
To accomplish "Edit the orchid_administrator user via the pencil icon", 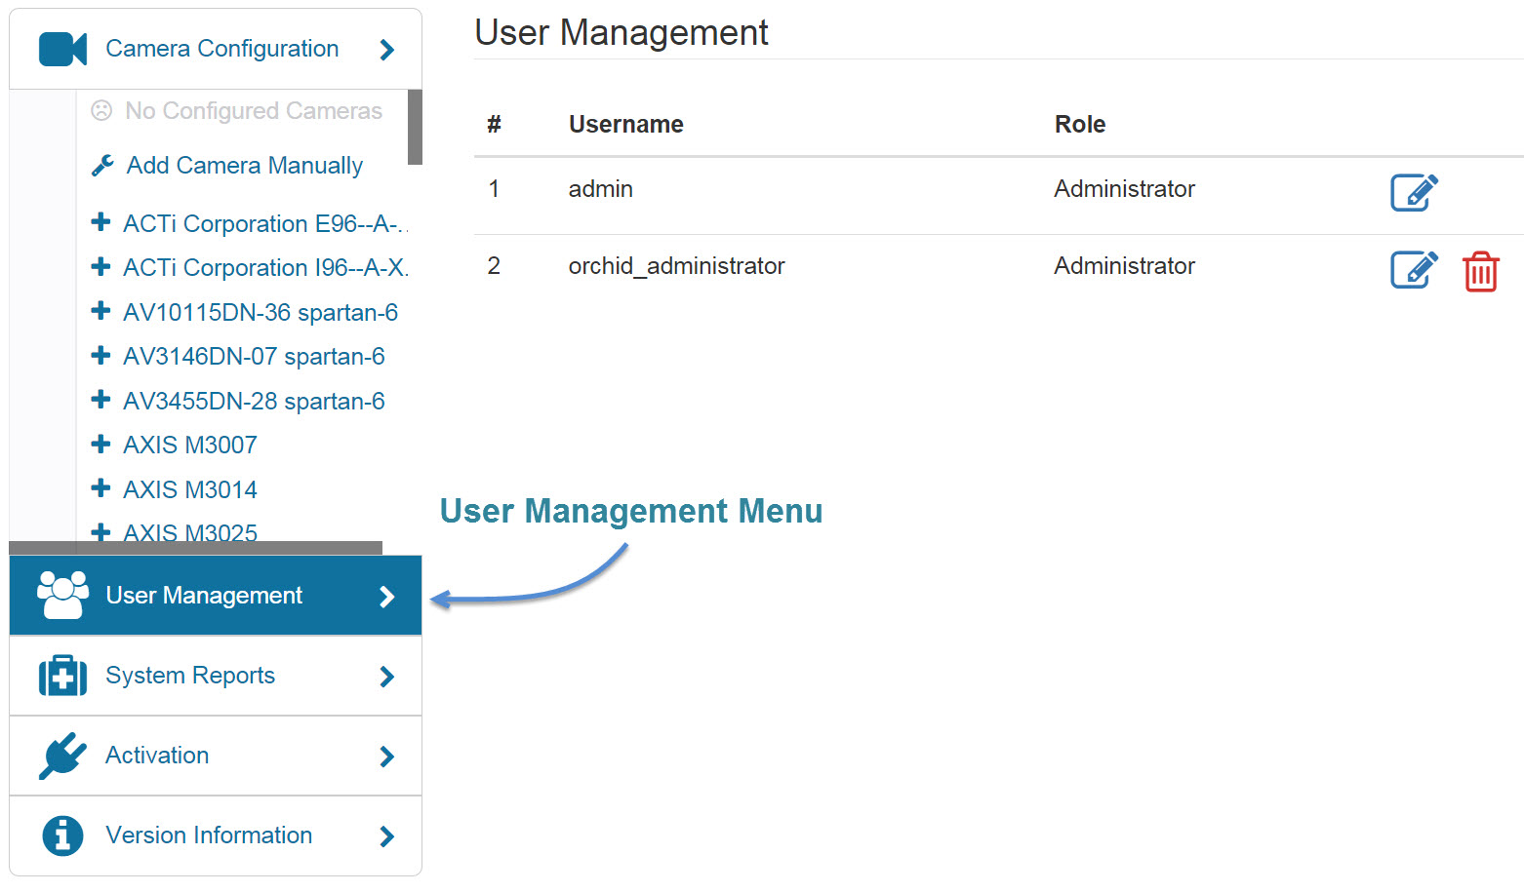I will pos(1414,269).
